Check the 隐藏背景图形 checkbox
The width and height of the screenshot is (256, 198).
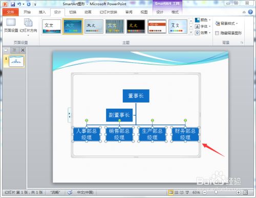pos(217,33)
